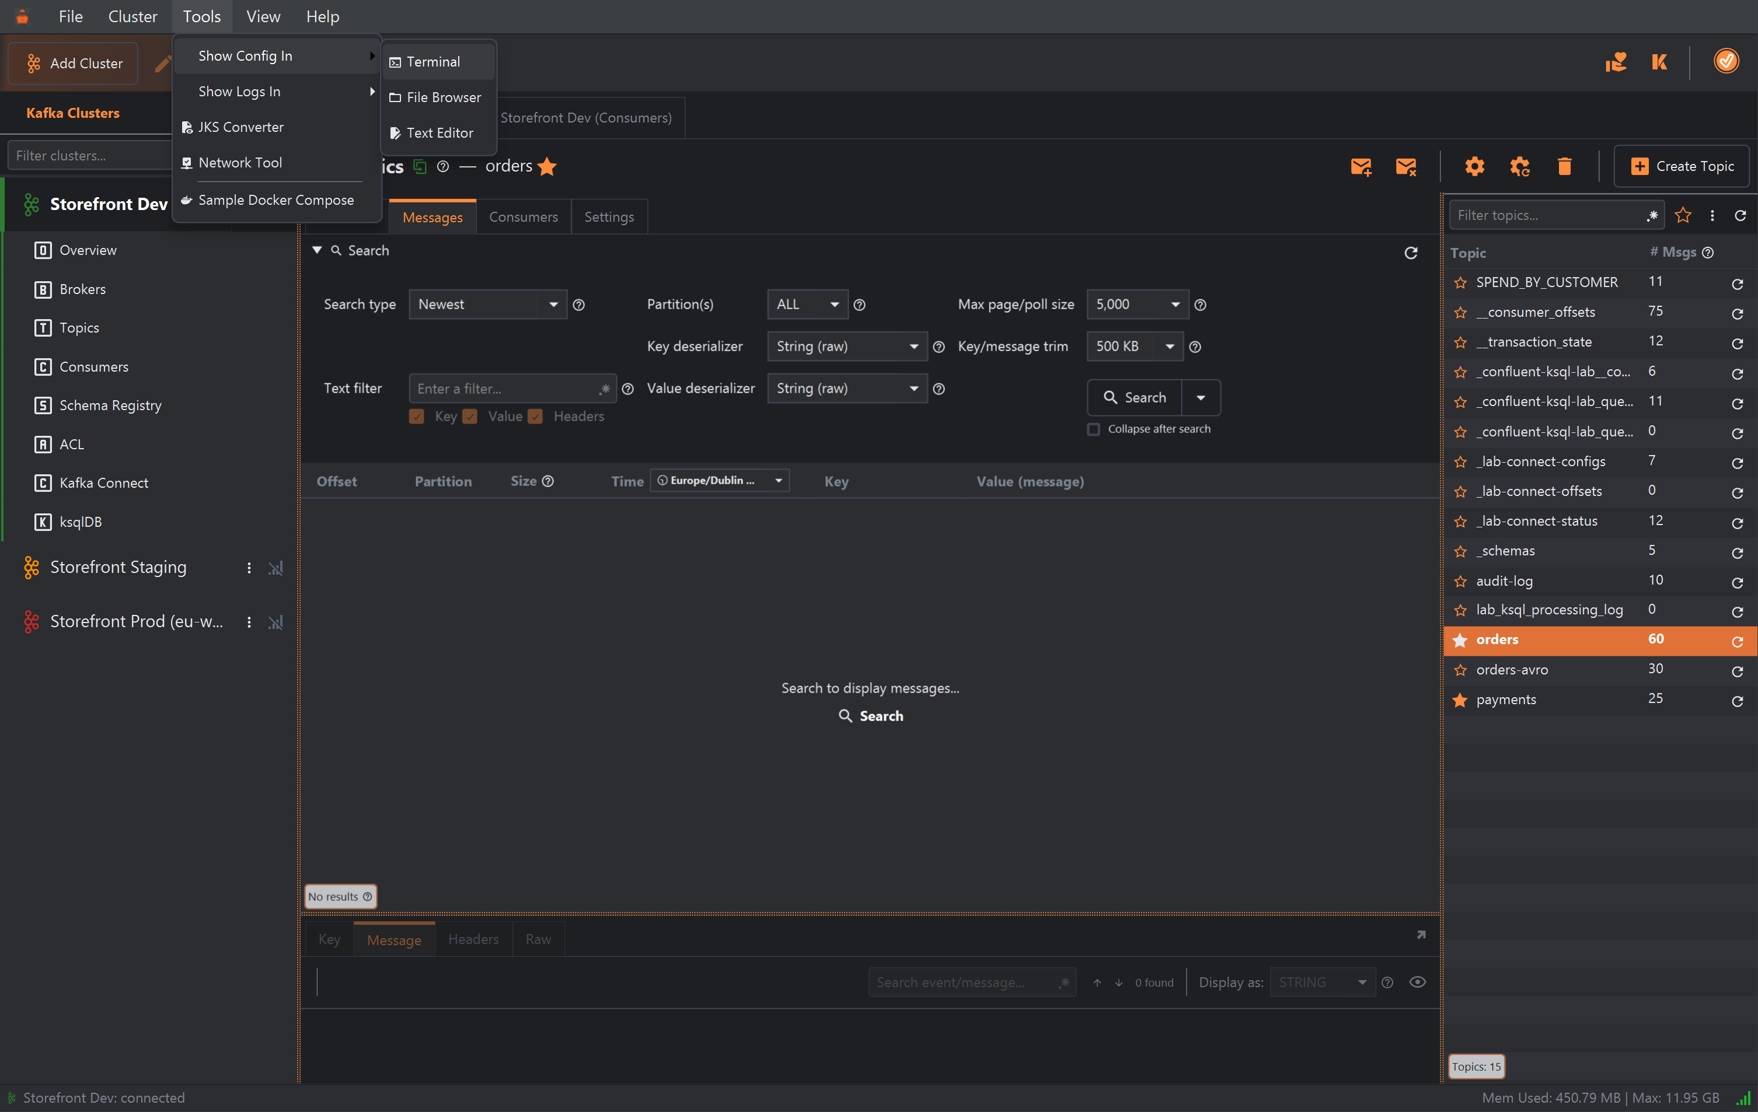
Task: Toggle the Value filter checkbox
Action: point(470,417)
